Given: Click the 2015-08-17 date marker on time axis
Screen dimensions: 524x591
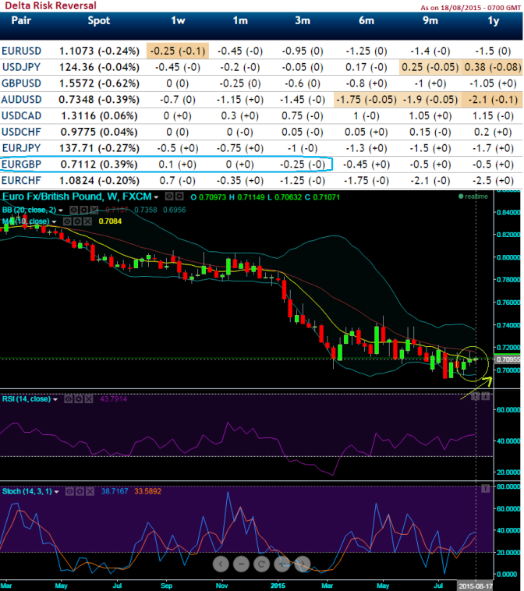Looking at the screenshot, I should 476,584.
